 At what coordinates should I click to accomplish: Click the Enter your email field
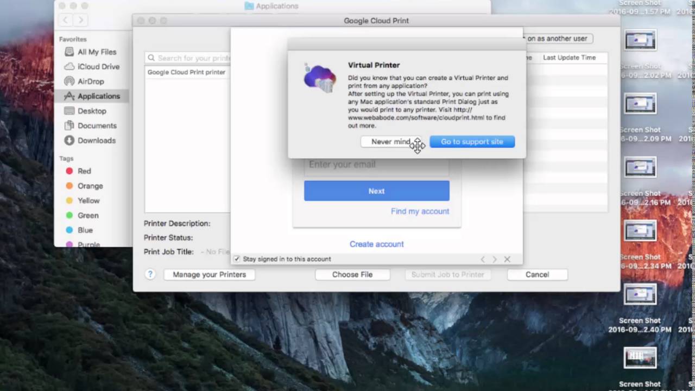pyautogui.click(x=376, y=165)
